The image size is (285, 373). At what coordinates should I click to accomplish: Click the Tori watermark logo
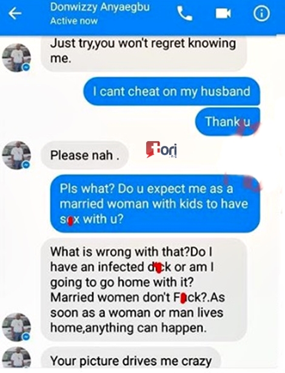pyautogui.click(x=161, y=150)
